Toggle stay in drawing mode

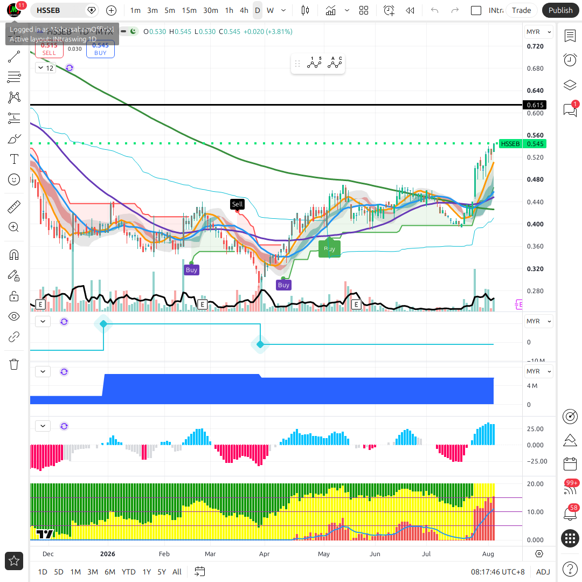pos(14,275)
